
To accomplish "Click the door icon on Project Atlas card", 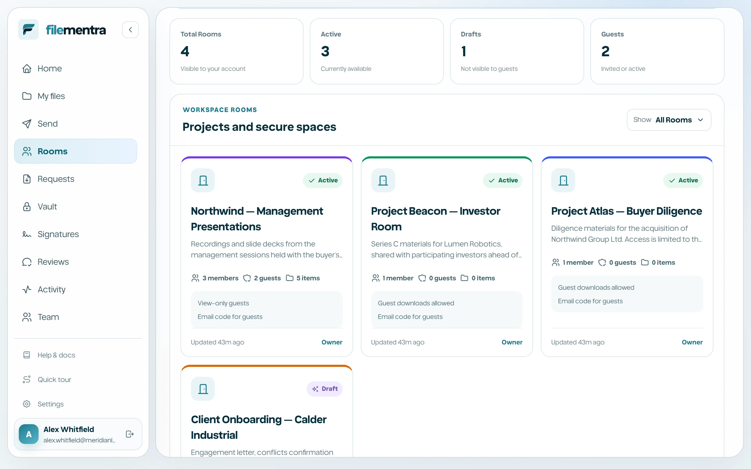I will (563, 180).
